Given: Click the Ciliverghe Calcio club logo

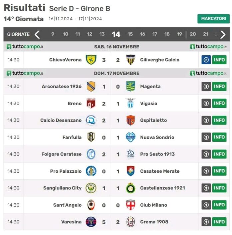Looking at the screenshot, I should tap(131, 60).
